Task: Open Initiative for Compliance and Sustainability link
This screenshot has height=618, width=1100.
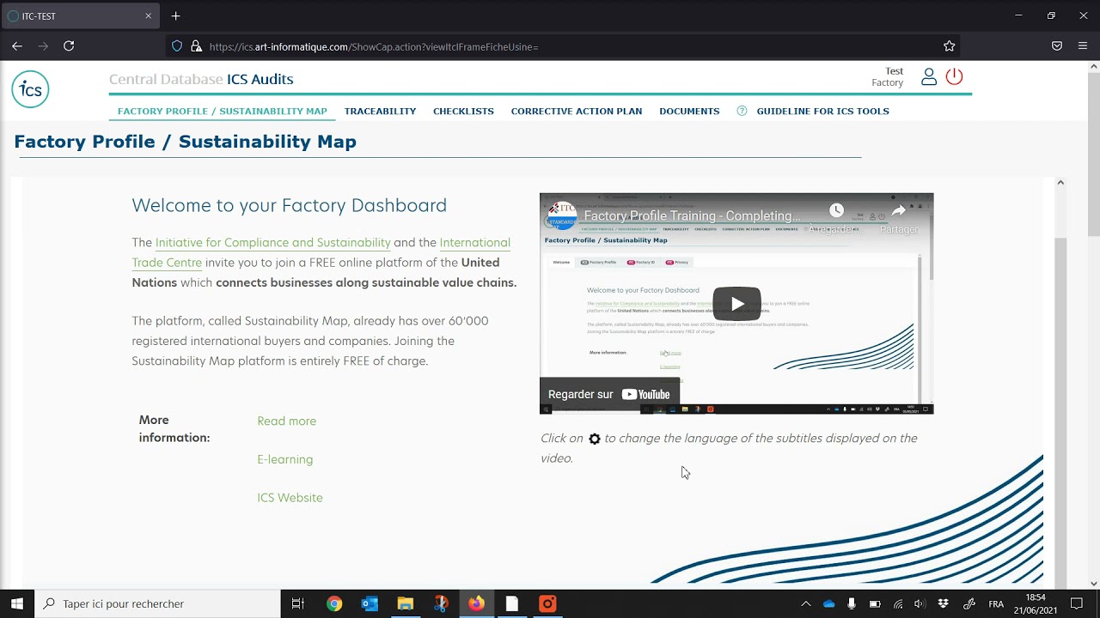Action: (x=272, y=243)
